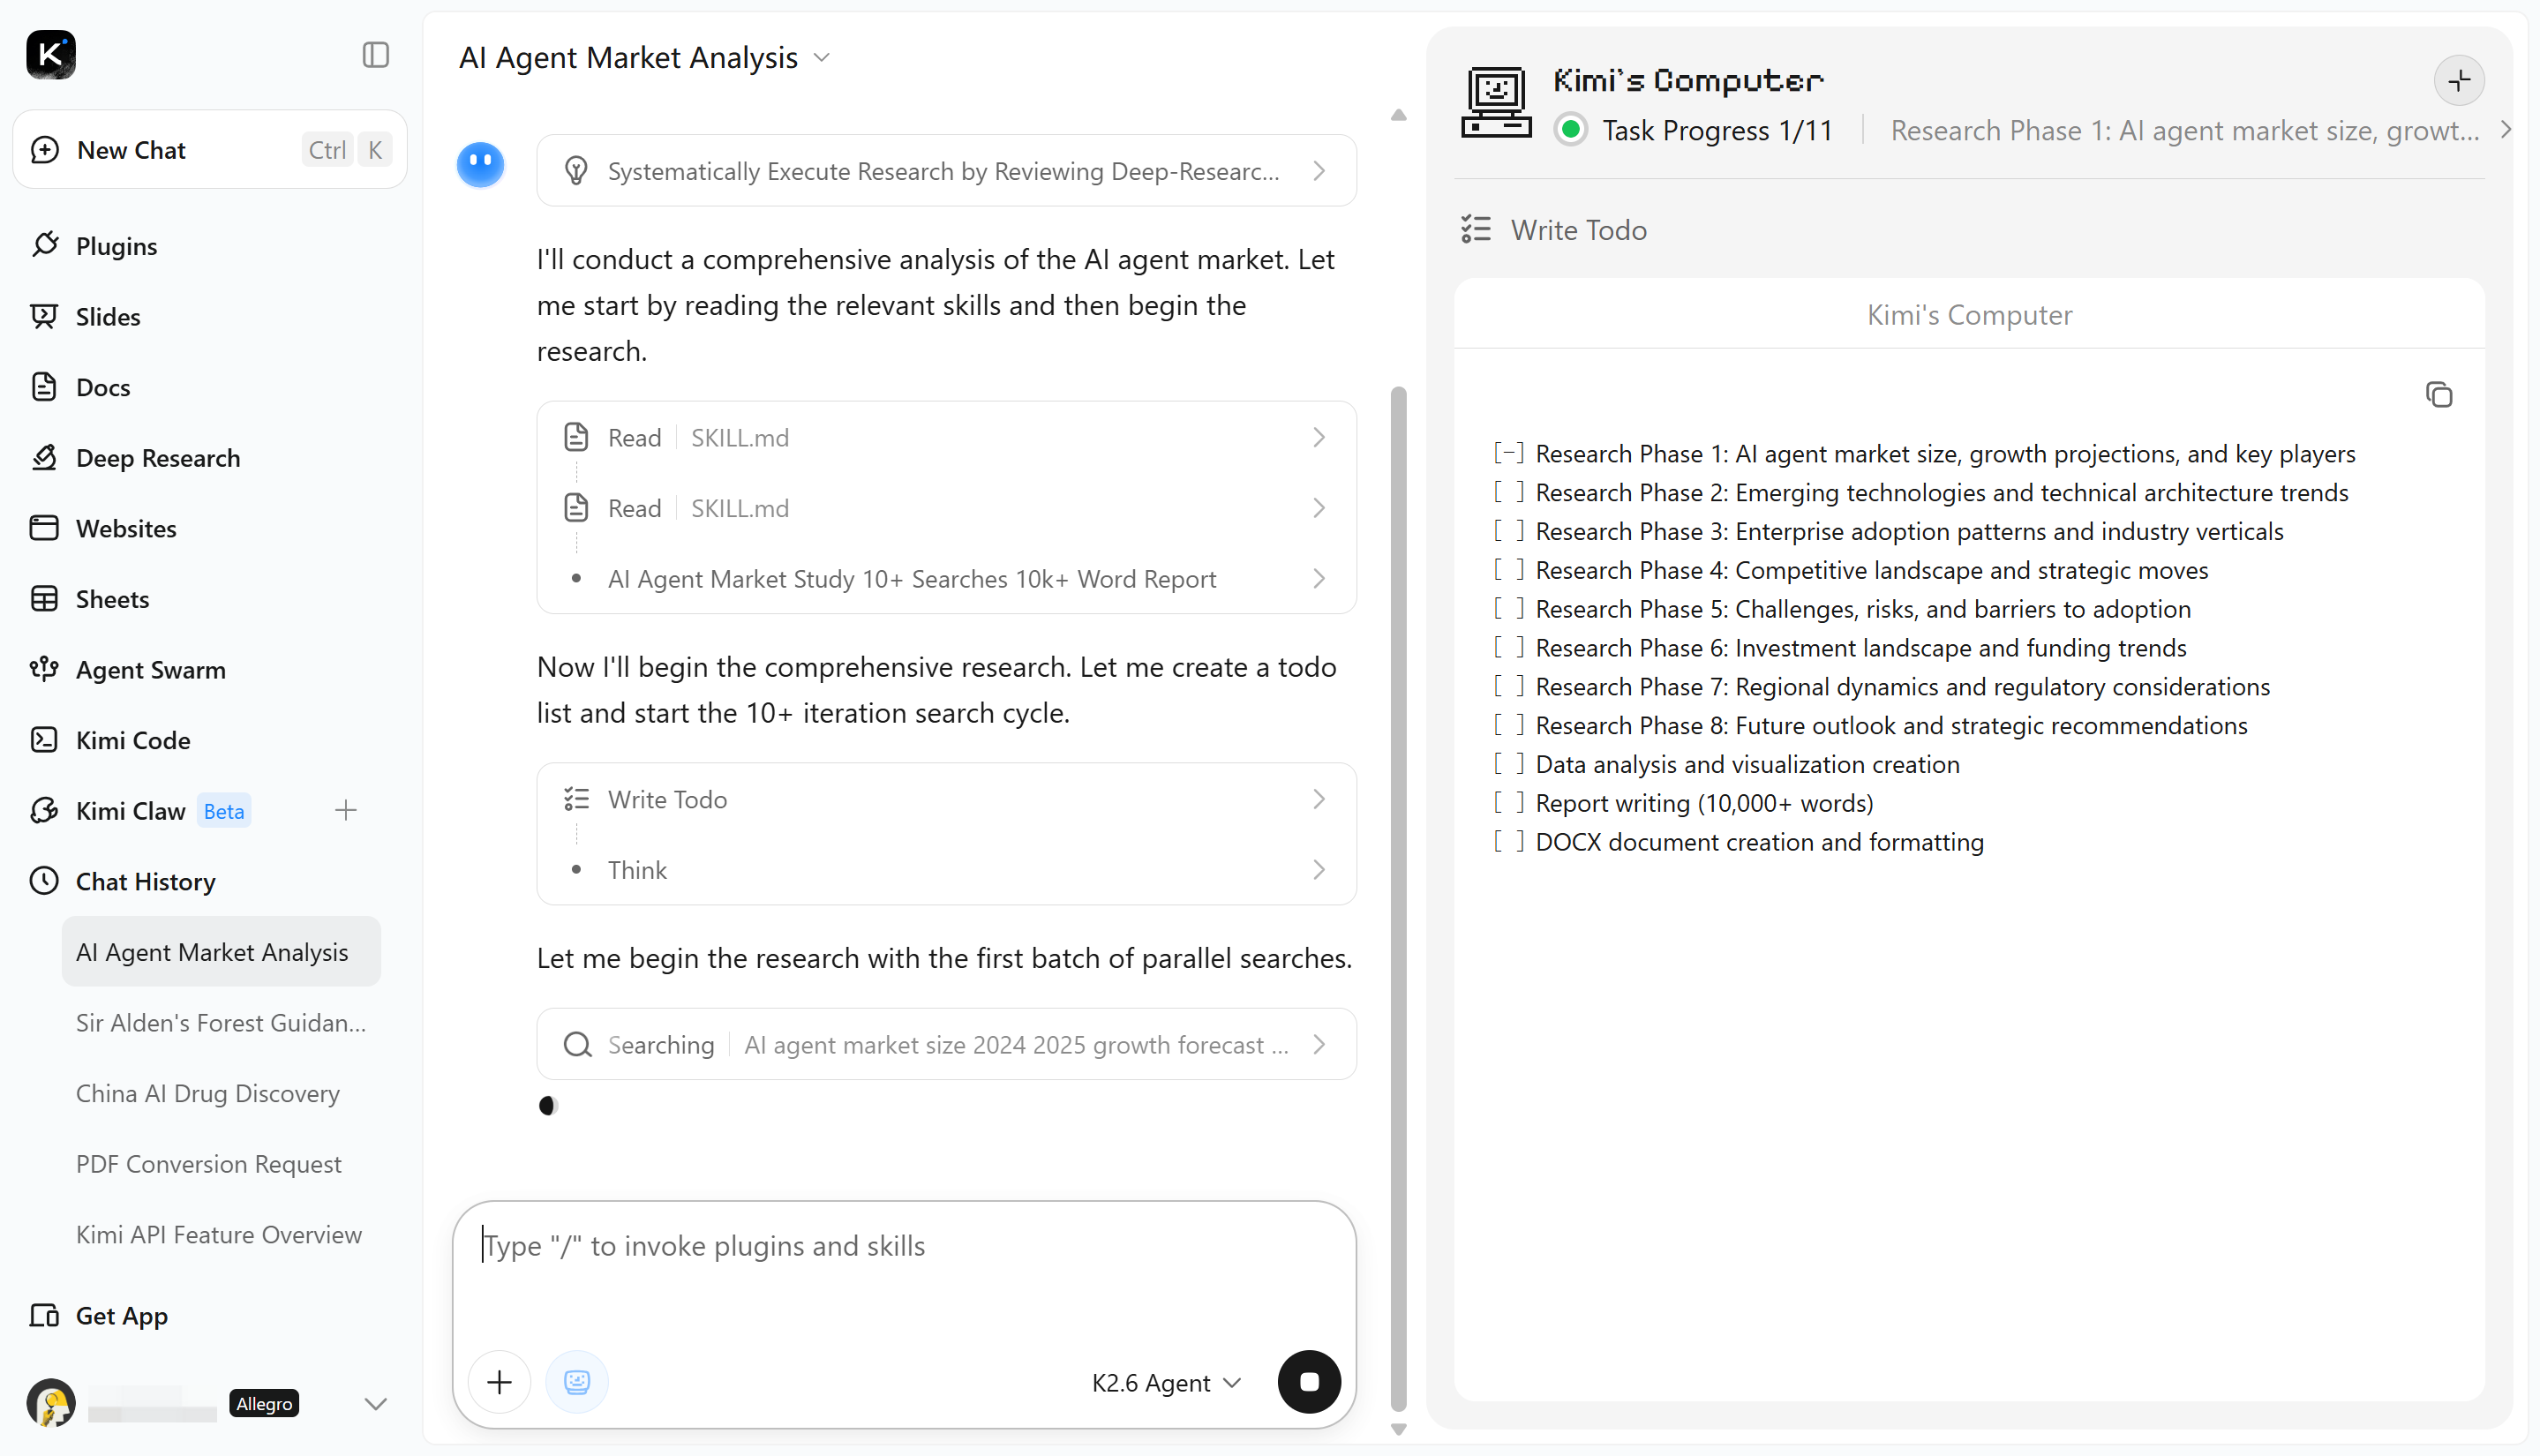Go to the Docs section
Screen dimensions: 2540x1456
(103, 387)
